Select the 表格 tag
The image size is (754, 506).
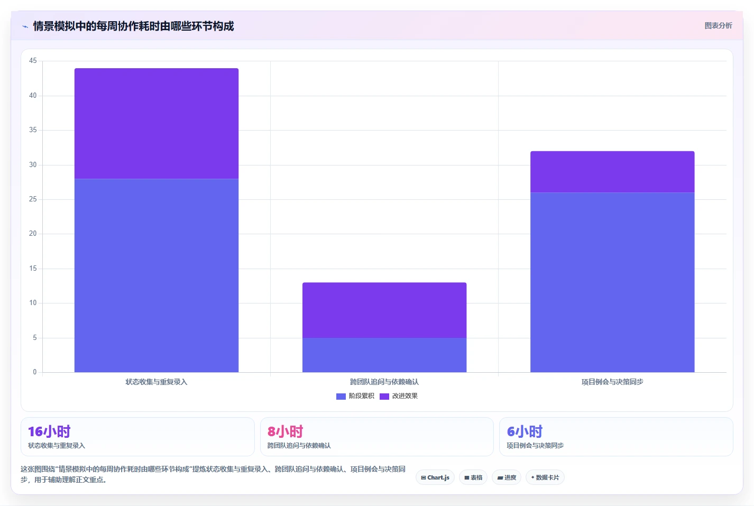point(473,477)
